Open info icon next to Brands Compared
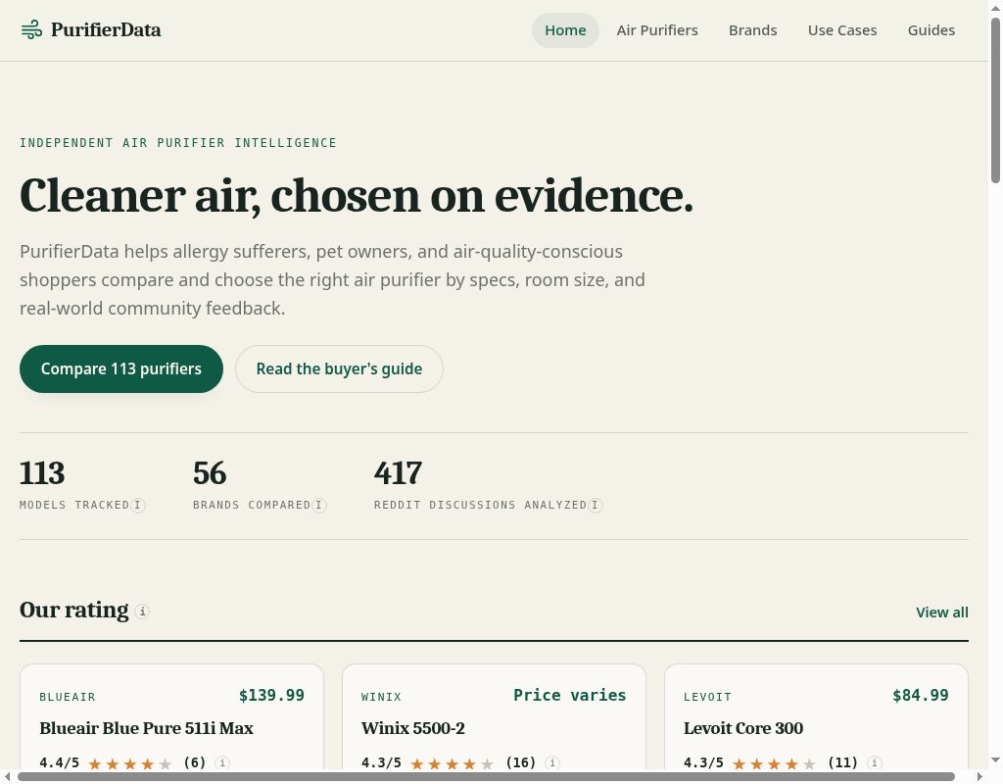Viewport: 1003px width, 784px height. click(x=319, y=506)
